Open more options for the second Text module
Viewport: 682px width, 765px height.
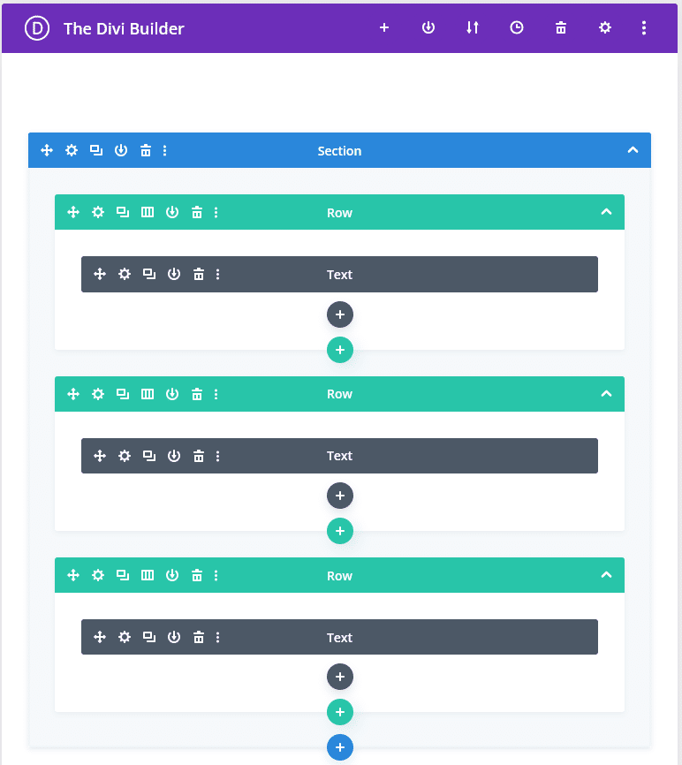click(218, 456)
